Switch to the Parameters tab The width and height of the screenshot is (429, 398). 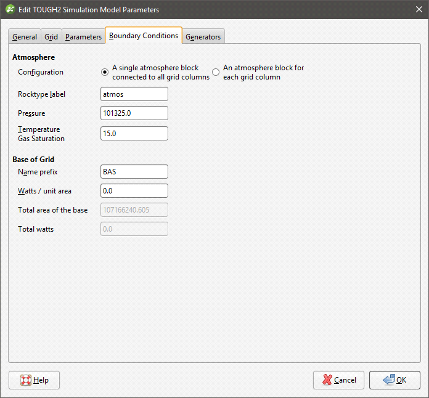[83, 36]
